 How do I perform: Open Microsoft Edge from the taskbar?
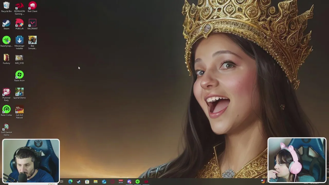tap(70, 182)
